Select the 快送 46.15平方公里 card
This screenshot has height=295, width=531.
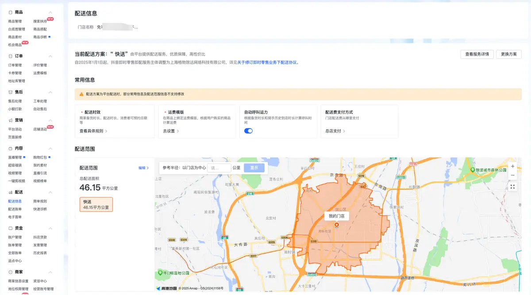pyautogui.click(x=96, y=204)
